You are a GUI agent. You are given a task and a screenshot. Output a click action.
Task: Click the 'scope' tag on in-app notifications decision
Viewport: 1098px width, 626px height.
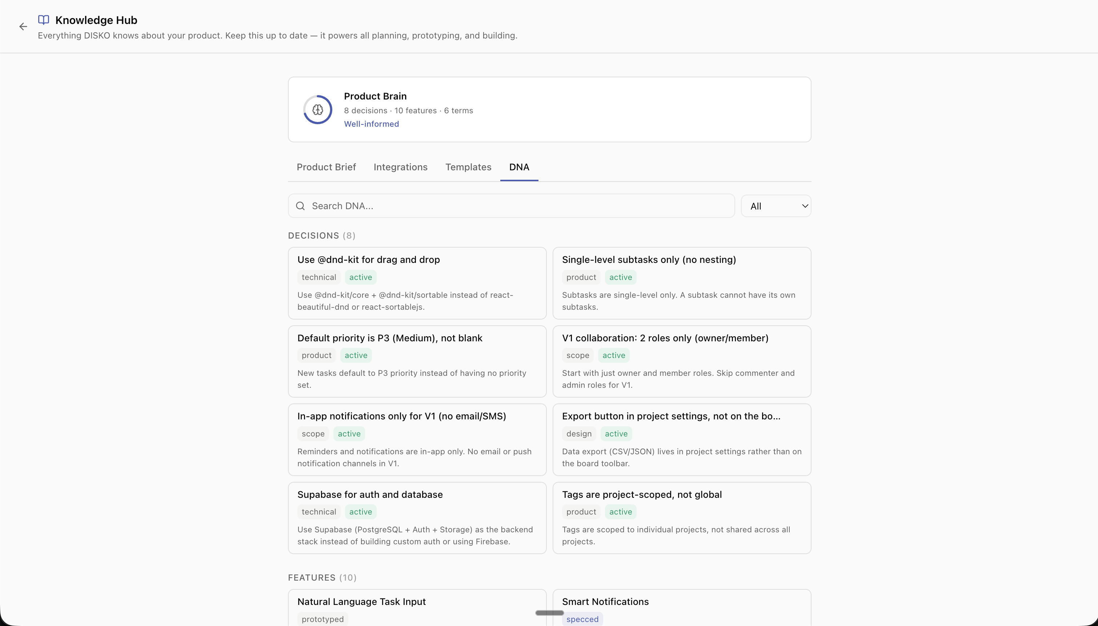[313, 434]
